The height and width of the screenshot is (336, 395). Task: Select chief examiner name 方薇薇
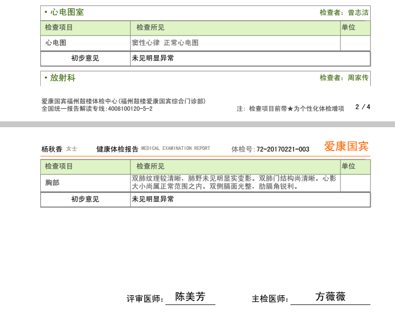point(330,296)
